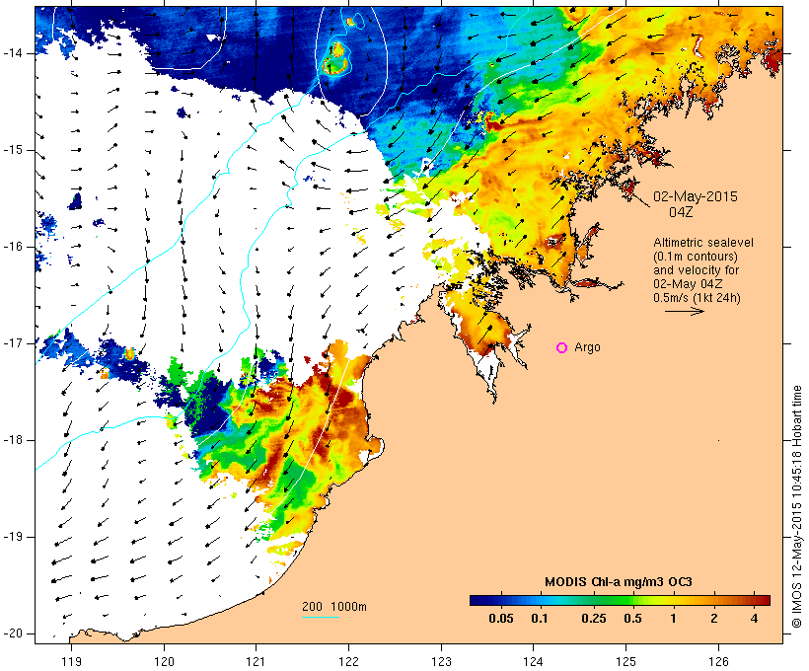Image resolution: width=809 pixels, height=671 pixels.
Task: Click the largest reef atoll near 122E 14S
Action: click(x=334, y=66)
